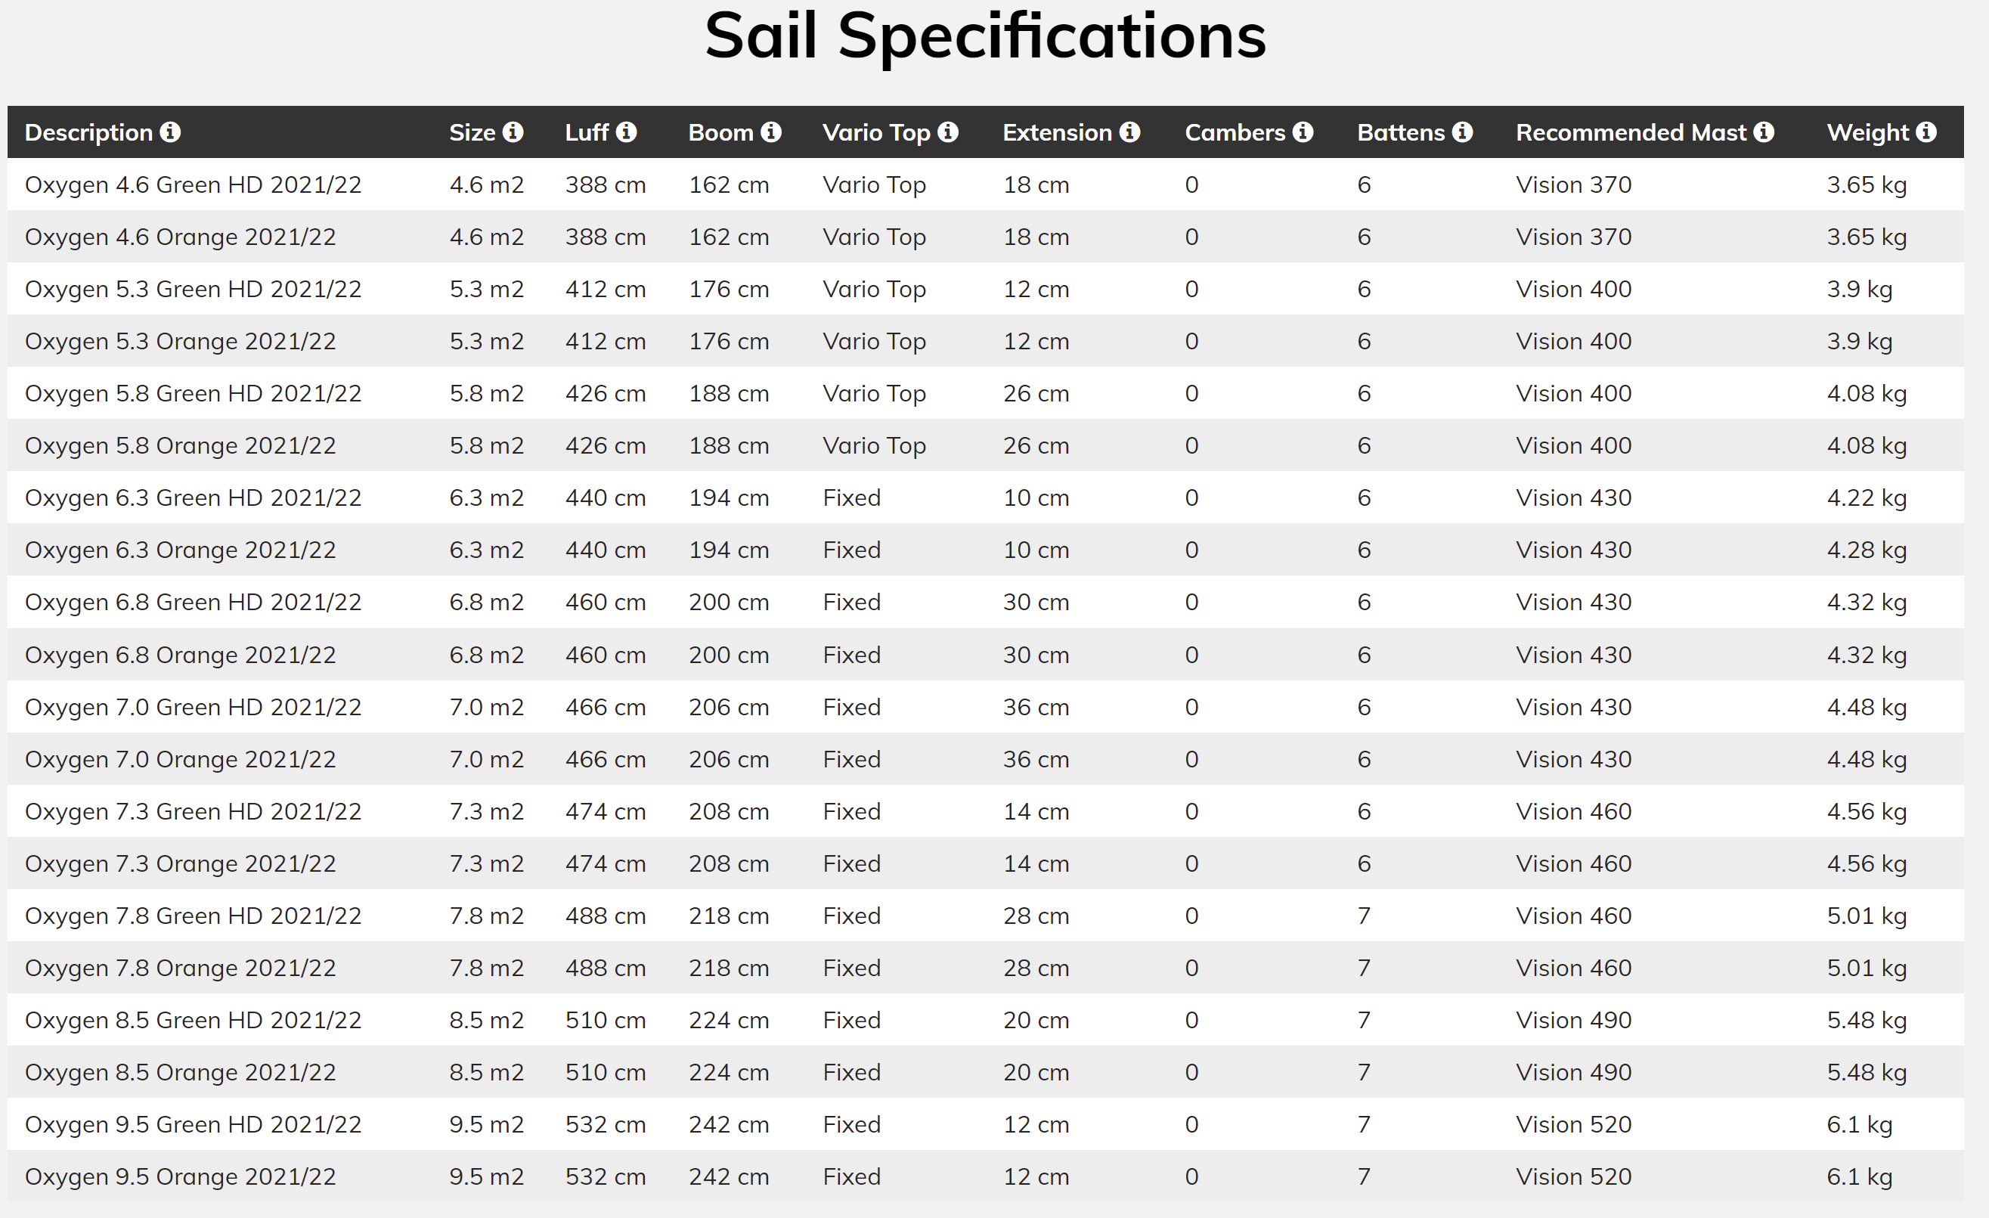Click the Recommended Mast column header
1989x1218 pixels.
(x=1631, y=132)
